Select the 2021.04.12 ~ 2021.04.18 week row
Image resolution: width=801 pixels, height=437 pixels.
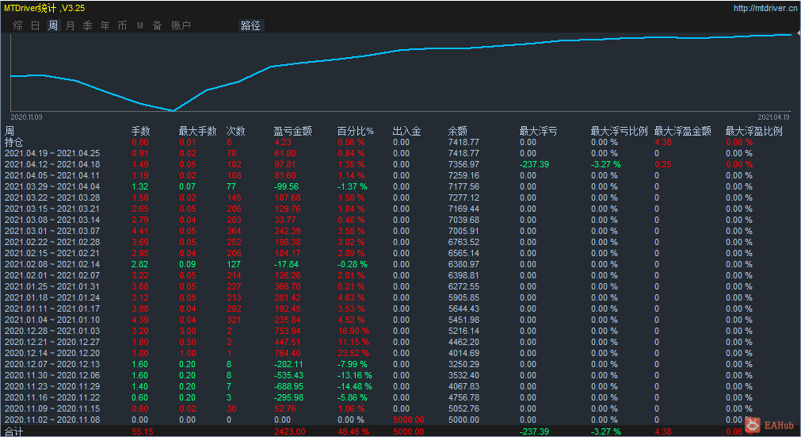pyautogui.click(x=52, y=164)
